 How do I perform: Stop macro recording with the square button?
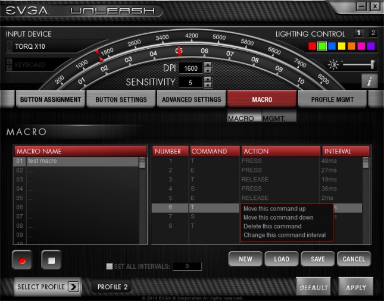coord(51,260)
